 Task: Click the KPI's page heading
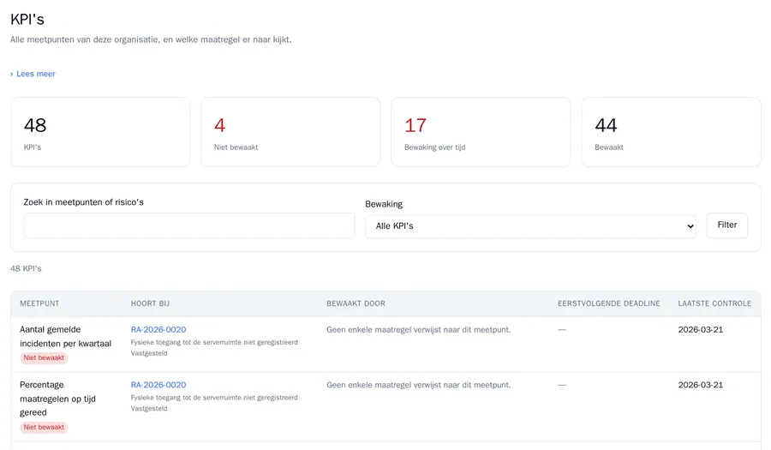click(27, 19)
